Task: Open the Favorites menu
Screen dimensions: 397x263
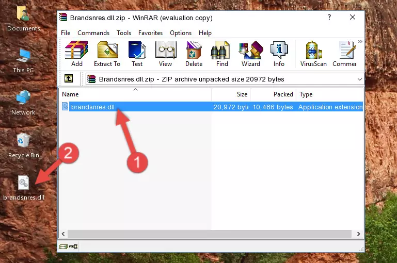Action: click(150, 33)
